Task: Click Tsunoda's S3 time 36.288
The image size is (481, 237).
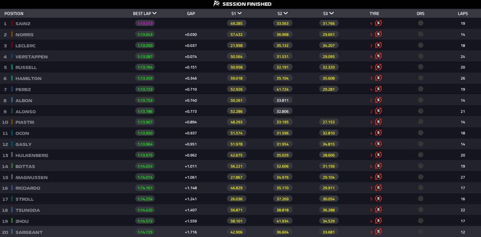Action: pos(329,210)
